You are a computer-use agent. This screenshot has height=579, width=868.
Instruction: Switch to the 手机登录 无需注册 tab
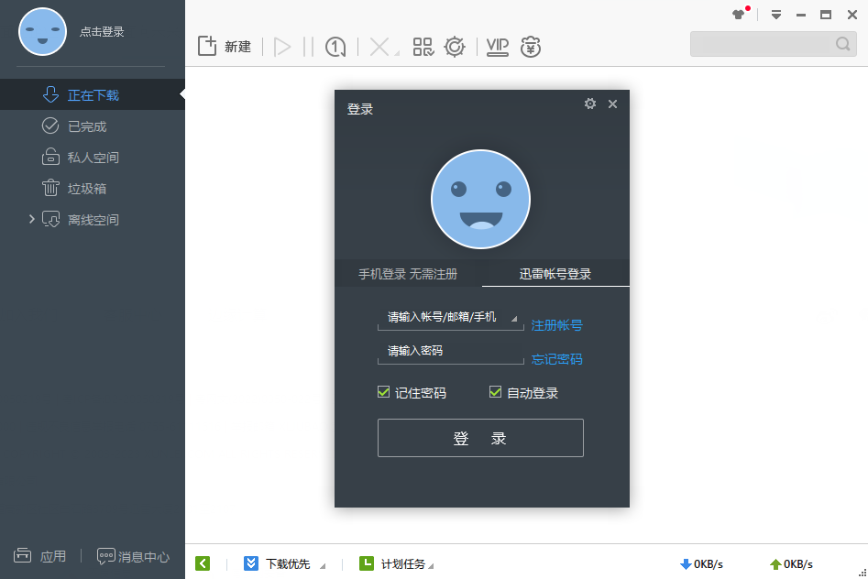407,273
